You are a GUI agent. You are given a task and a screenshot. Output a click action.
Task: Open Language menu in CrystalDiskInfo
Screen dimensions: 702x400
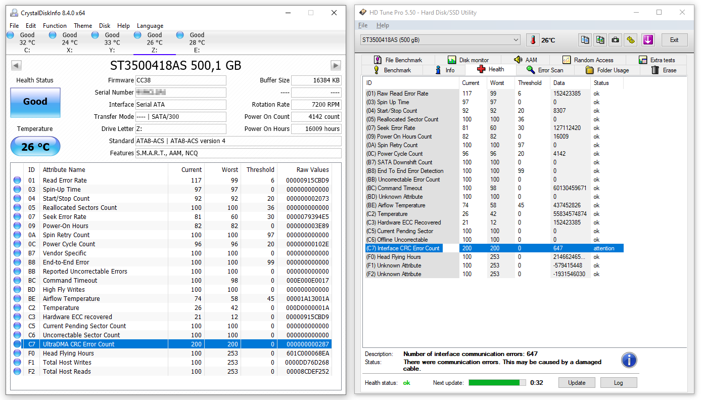coord(150,26)
